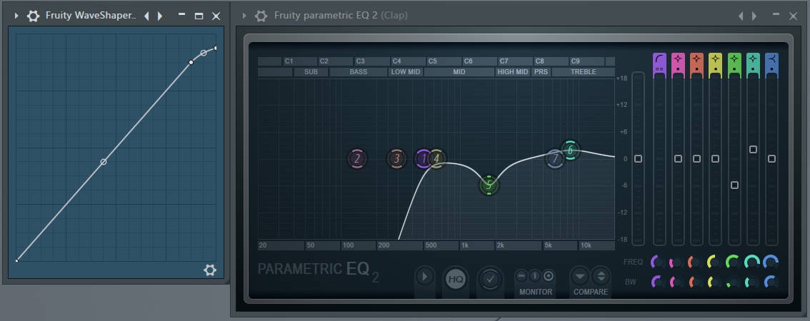Screen dimensions: 810x321
Task: Click the blue band 7 BW knob
Action: click(771, 282)
